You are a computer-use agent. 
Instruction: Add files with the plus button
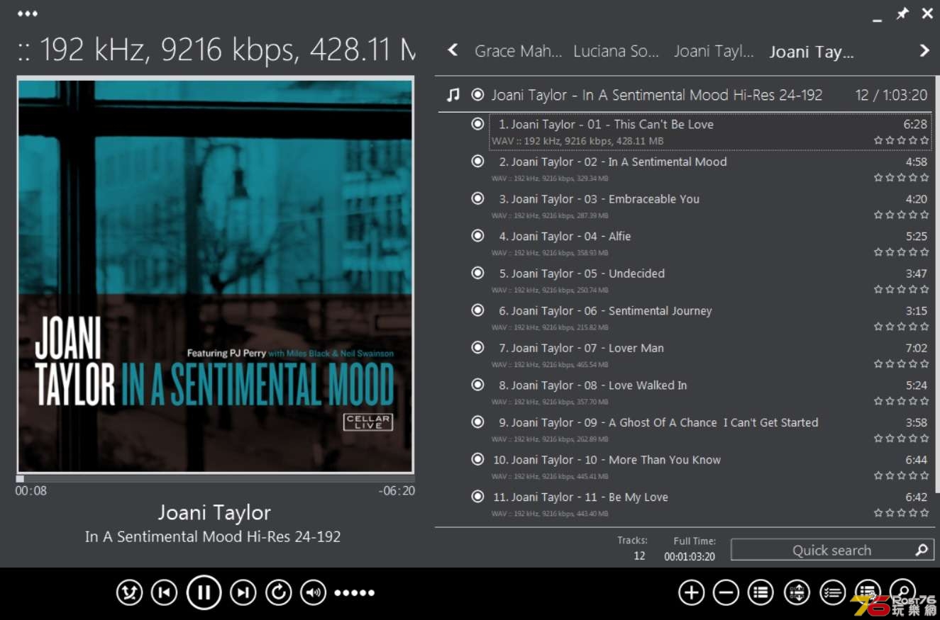click(692, 592)
